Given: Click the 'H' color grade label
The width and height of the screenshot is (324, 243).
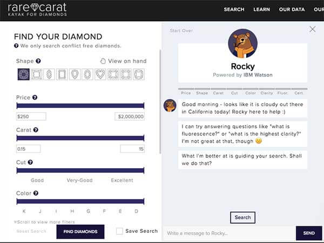Looking at the screenshot, I should click(72, 211).
